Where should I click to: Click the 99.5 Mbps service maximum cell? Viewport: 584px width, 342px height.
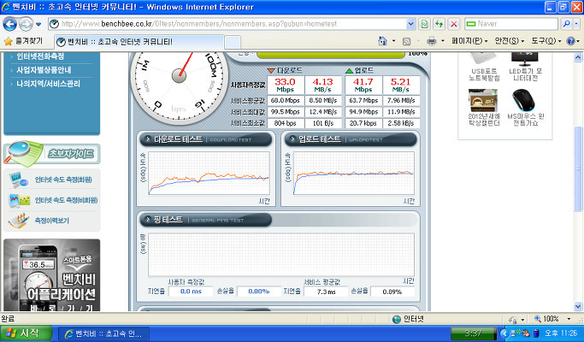(285, 112)
